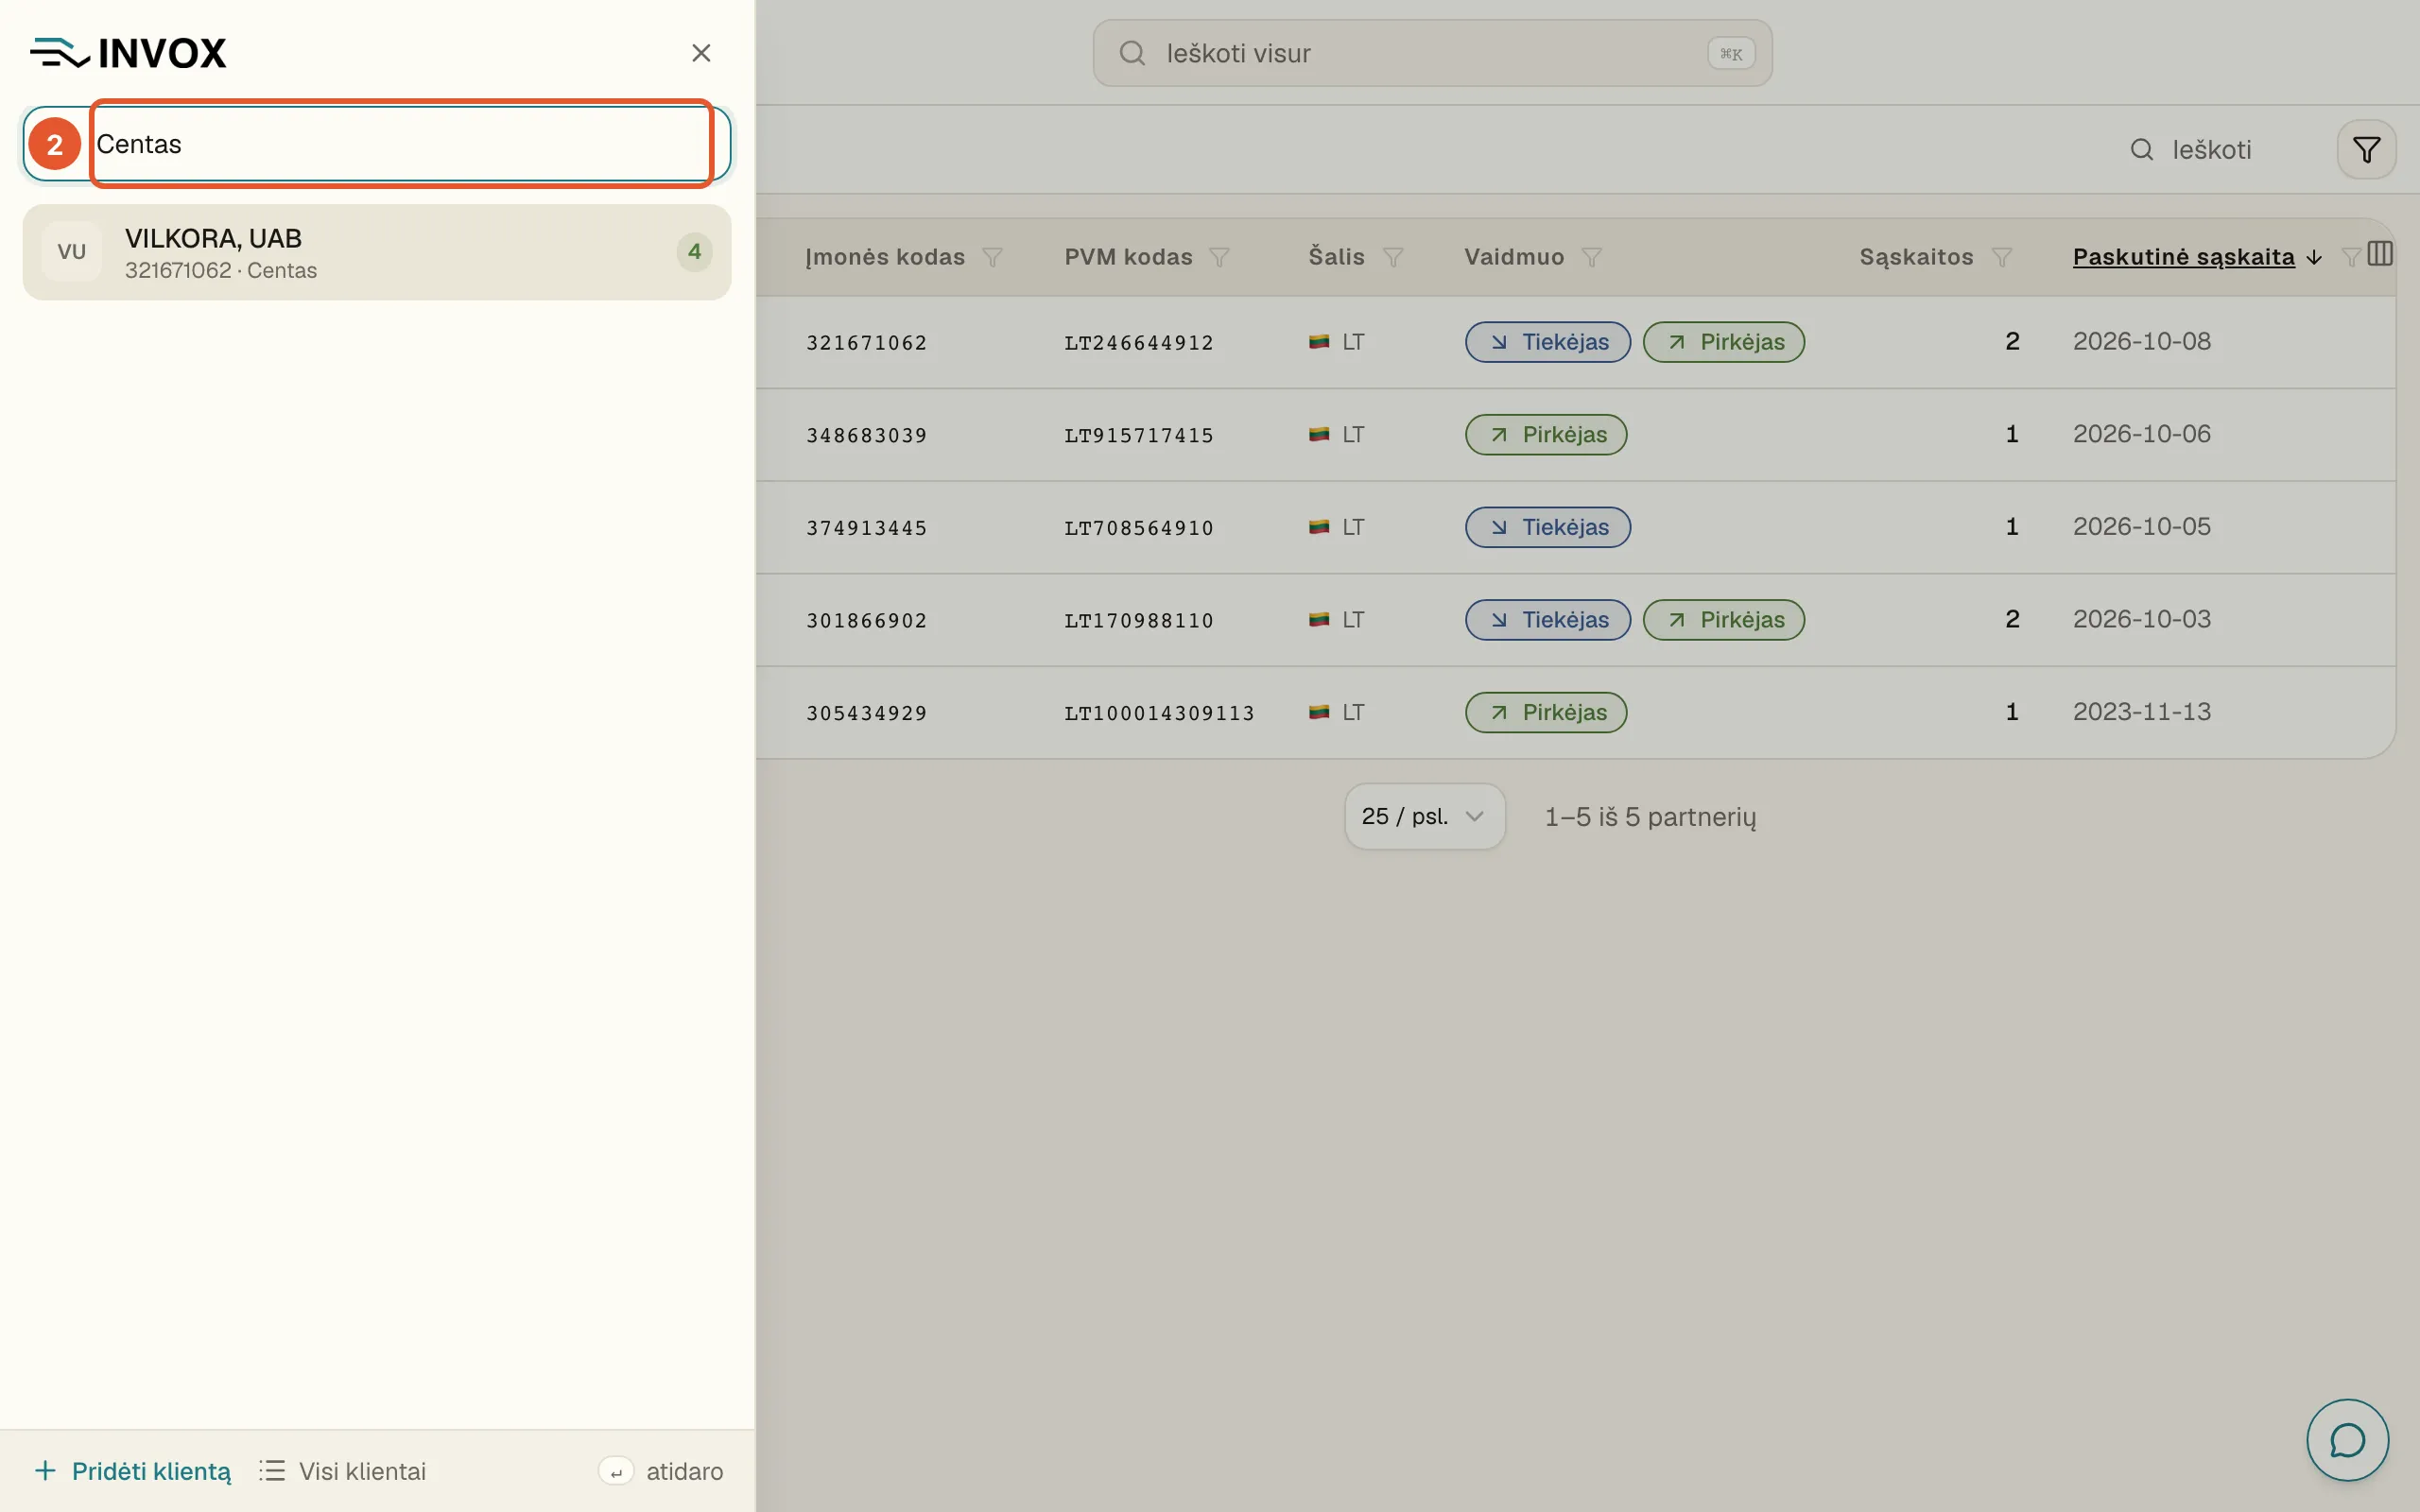Select VILKORA, UAB client result

377,252
